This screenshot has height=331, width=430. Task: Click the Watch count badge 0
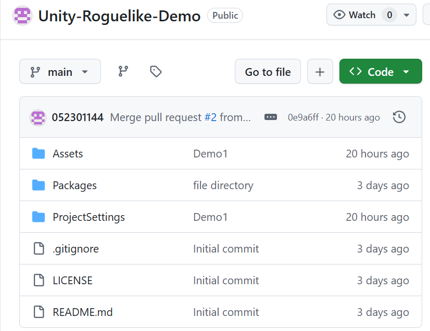pos(389,15)
